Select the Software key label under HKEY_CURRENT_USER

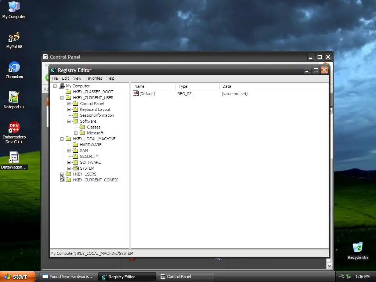[x=88, y=121]
